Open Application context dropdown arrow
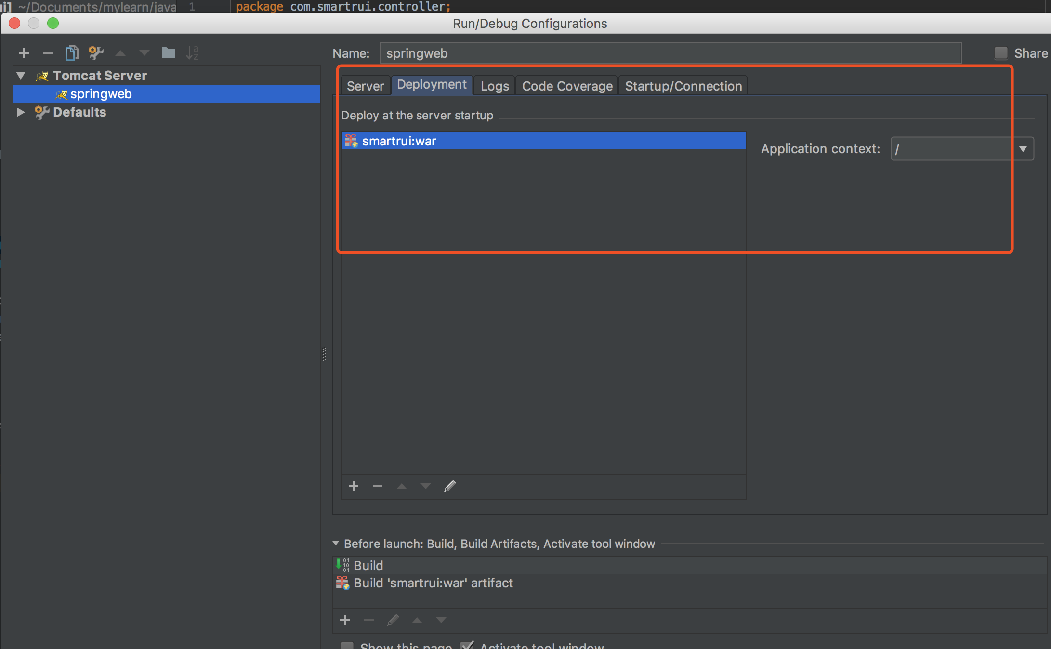Viewport: 1051px width, 649px height. click(x=1023, y=149)
